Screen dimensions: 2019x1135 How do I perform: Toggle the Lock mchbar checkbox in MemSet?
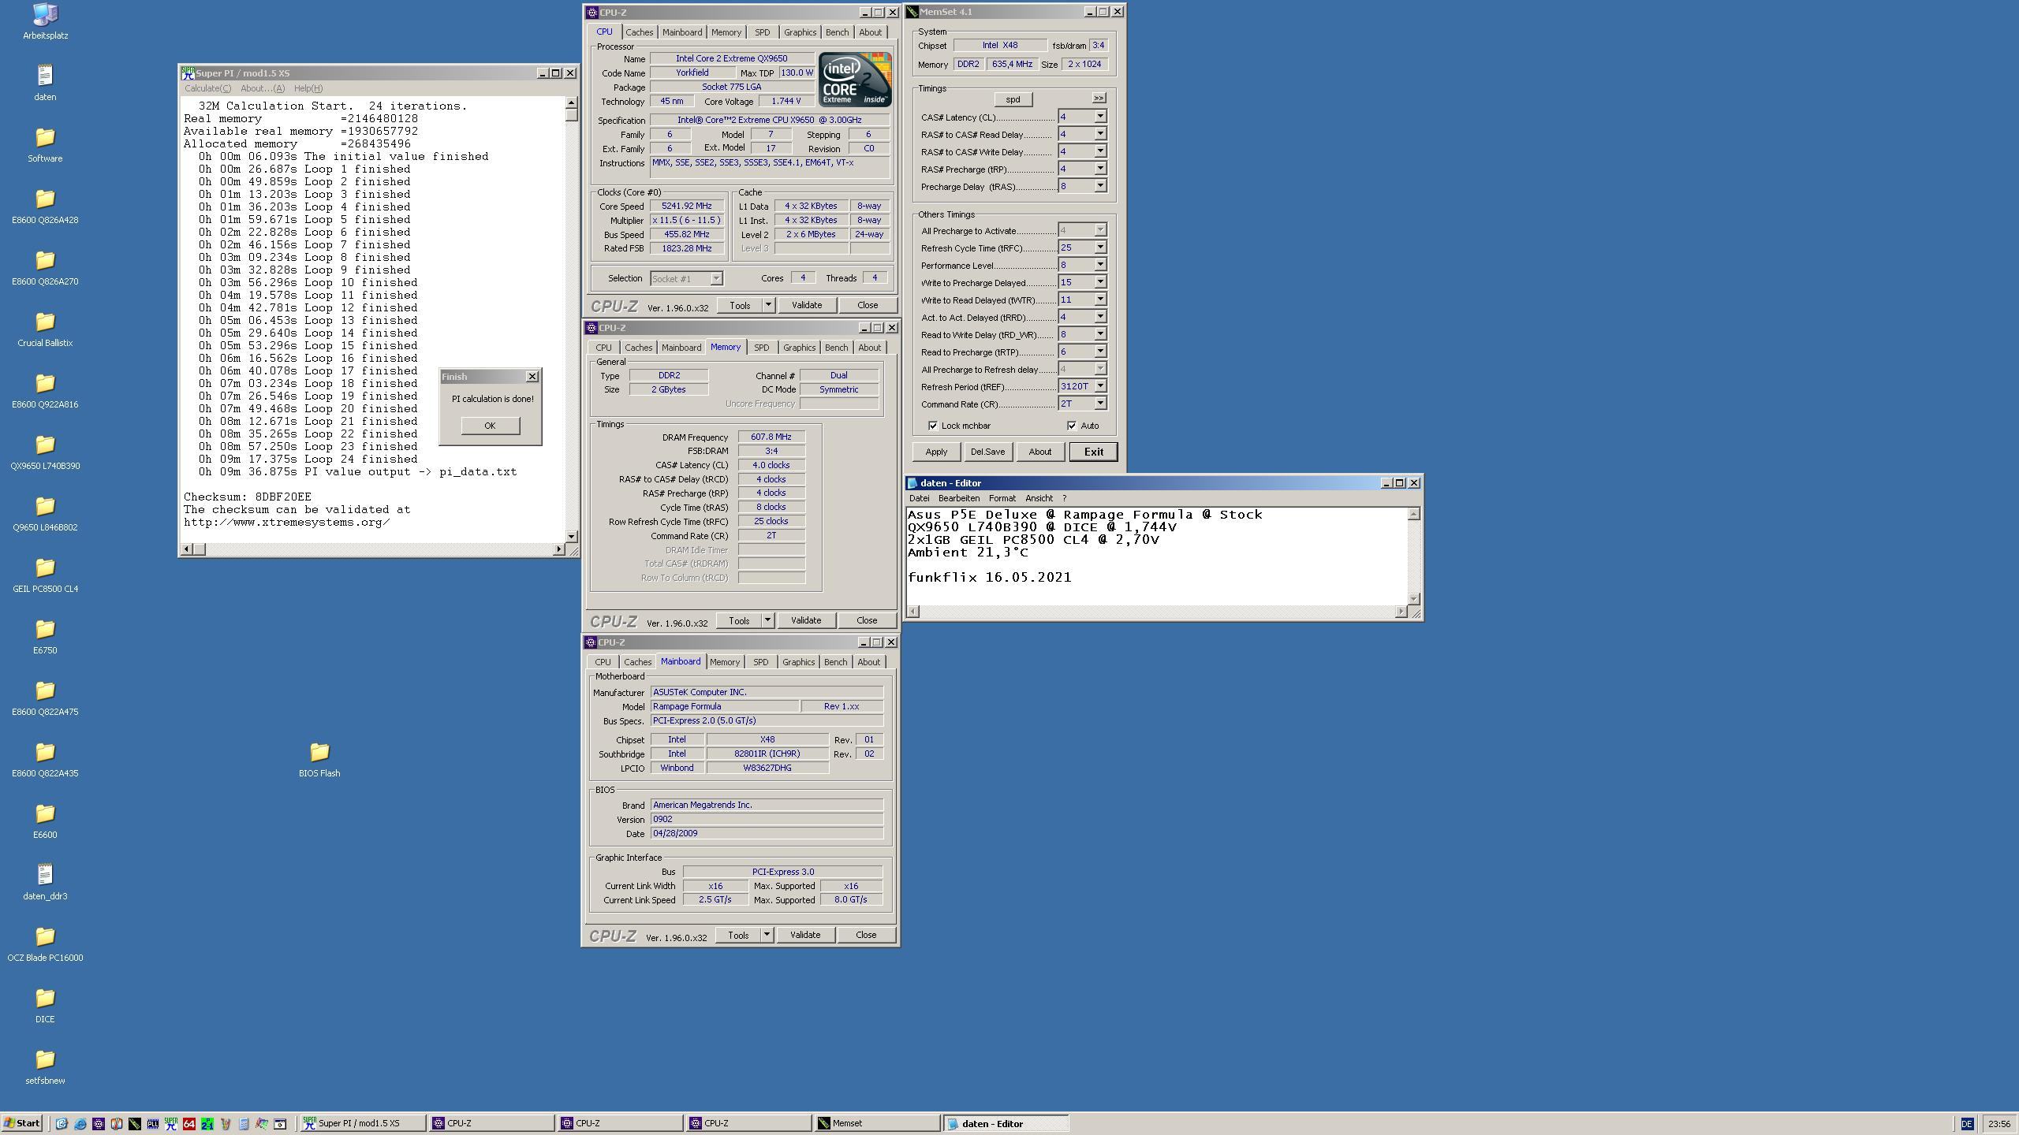coord(933,426)
